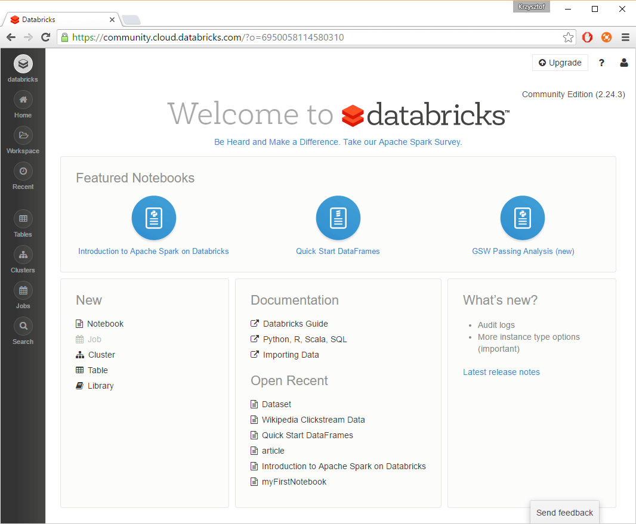This screenshot has height=524, width=636.
Task: Open Search magnifier in sidebar
Action: pos(23,326)
